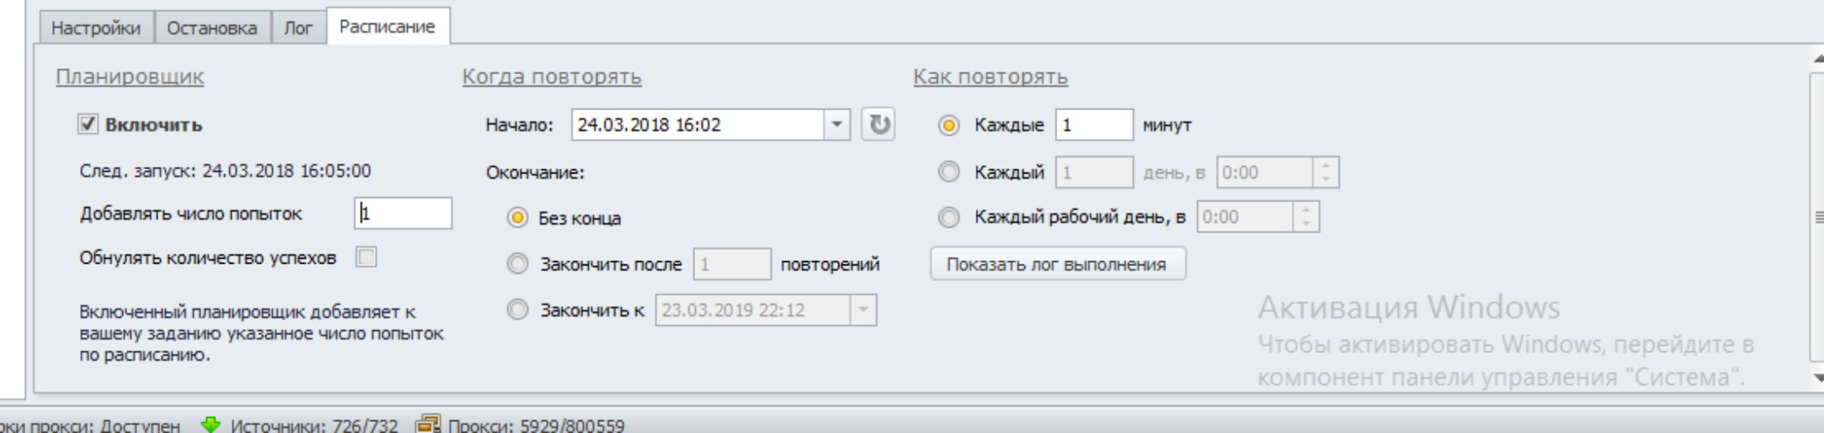Select the Каждый рабочий день radio option
This screenshot has height=433, width=1824.
(949, 217)
